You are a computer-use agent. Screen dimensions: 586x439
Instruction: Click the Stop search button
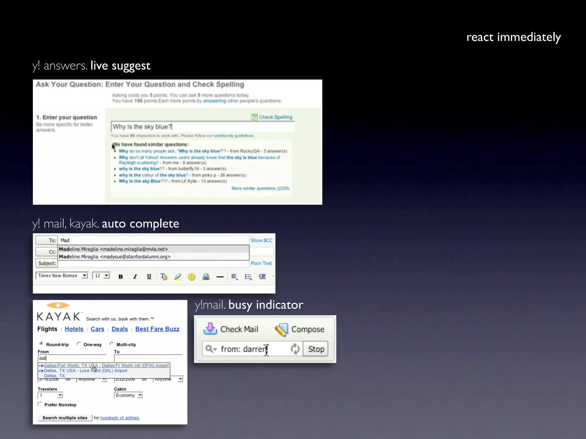(x=316, y=349)
